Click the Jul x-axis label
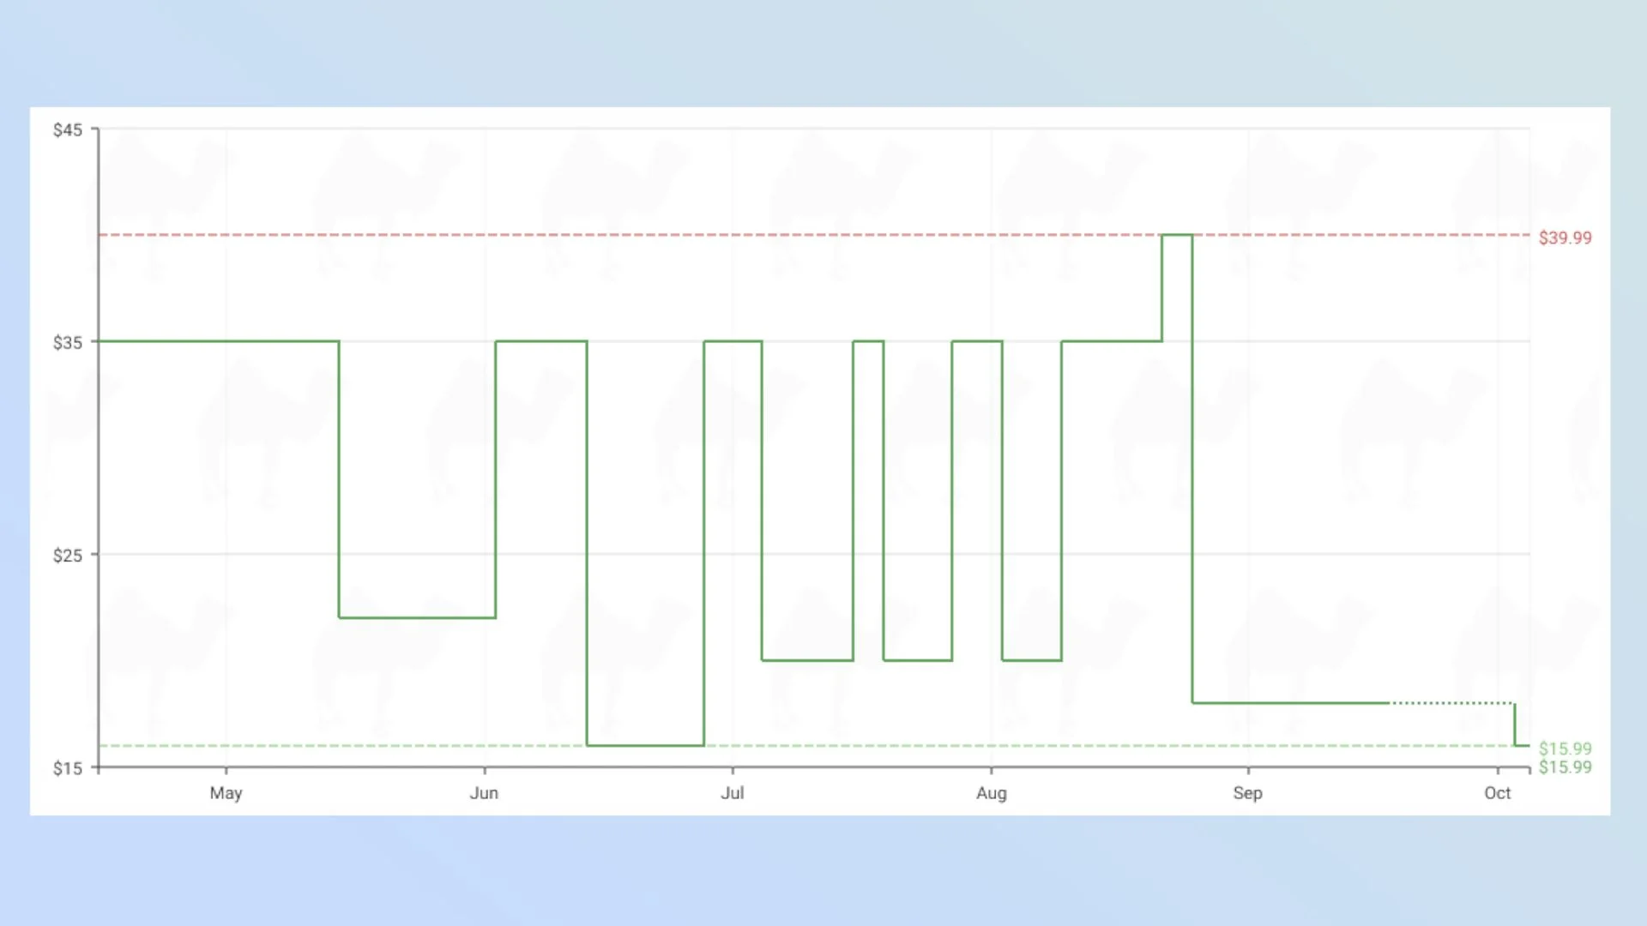Image resolution: width=1647 pixels, height=926 pixels. [732, 793]
